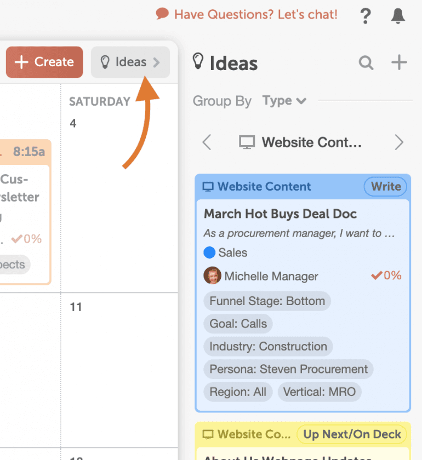Image resolution: width=422 pixels, height=460 pixels.
Task: Go to next idea group arrow
Action: pyautogui.click(x=399, y=142)
